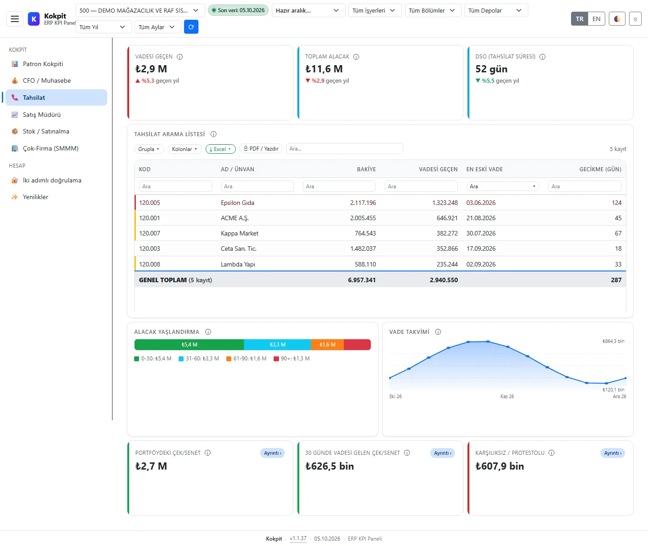Open the Kolonlar columns dropdown
The width and height of the screenshot is (648, 546).
point(184,149)
